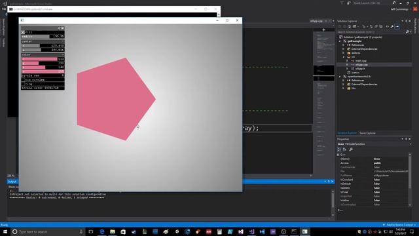The height and width of the screenshot is (236, 419).
Task: Click the Show All Files icon in Solution Explorer
Action: click(381, 26)
